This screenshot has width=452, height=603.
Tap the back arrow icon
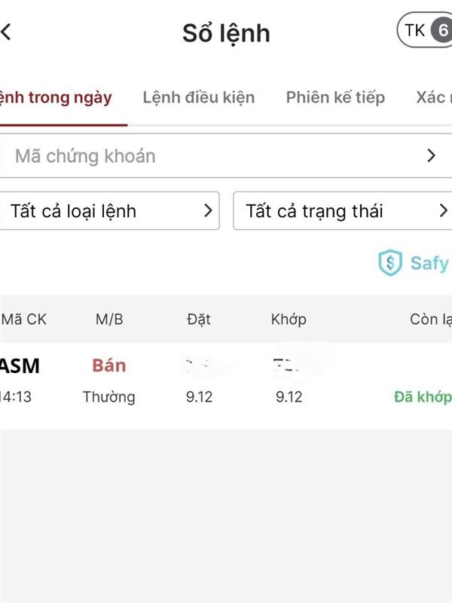7,32
